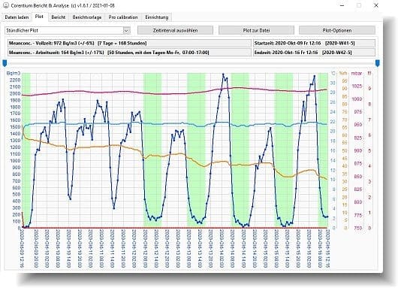Click the 2020-Okt-09 12:16 time axis label
Viewport: 398px width, 288px height.
pos(23,248)
